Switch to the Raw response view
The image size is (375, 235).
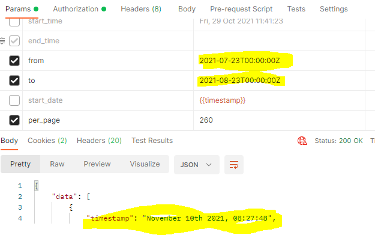click(x=57, y=164)
